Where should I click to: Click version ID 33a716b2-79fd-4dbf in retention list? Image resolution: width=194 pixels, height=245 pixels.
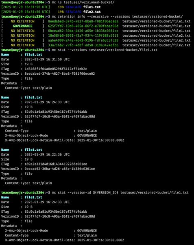83,45
